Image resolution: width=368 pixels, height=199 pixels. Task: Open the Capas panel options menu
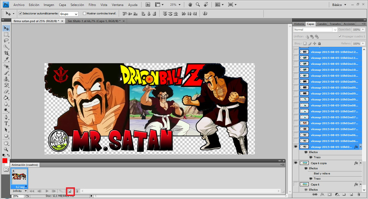coord(364,24)
